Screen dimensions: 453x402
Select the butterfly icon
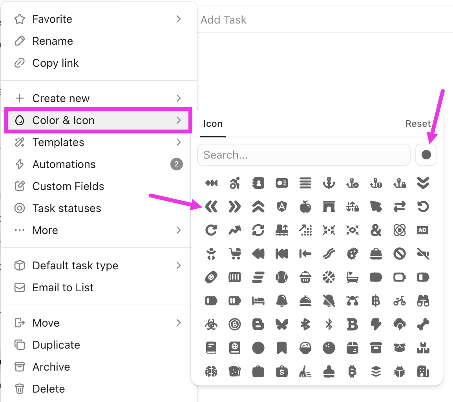[x=282, y=324]
